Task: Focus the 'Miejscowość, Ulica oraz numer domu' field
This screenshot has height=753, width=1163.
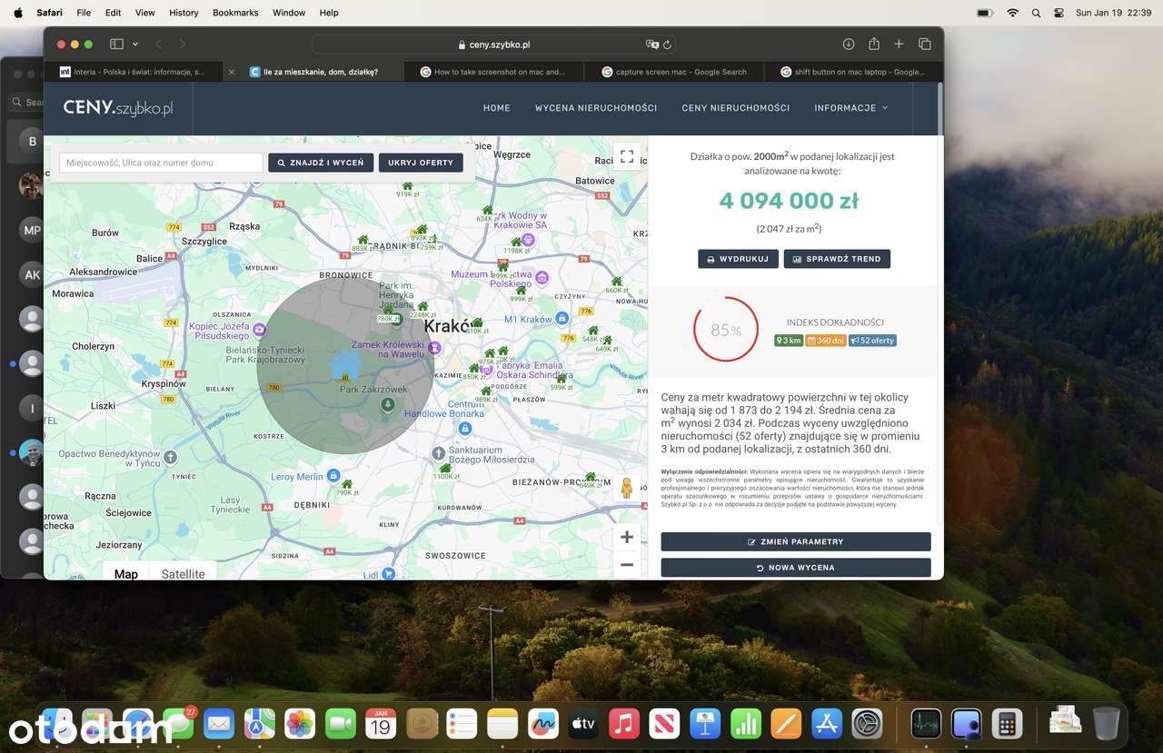Action: pyautogui.click(x=161, y=163)
